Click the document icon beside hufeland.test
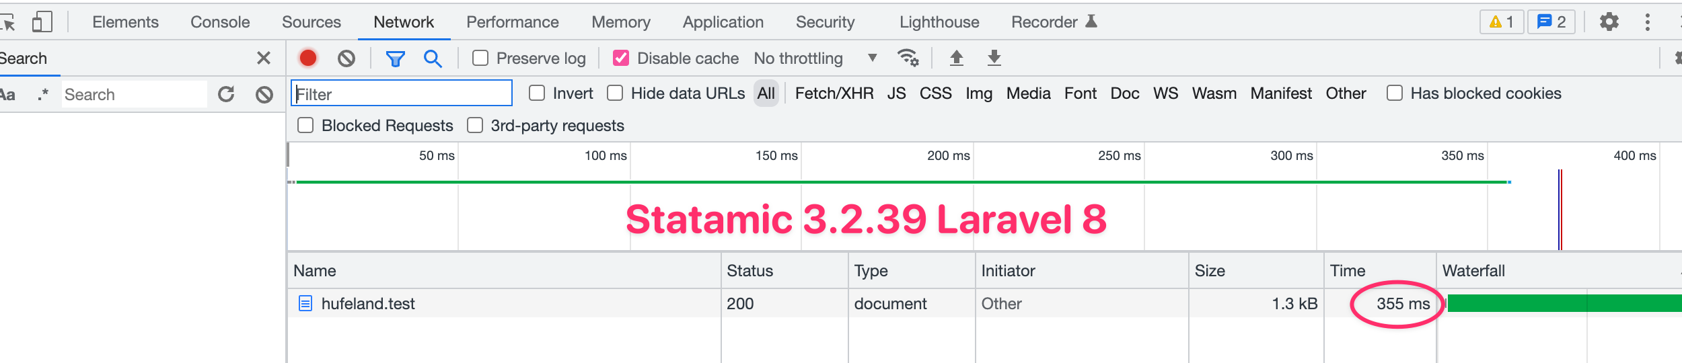The height and width of the screenshot is (363, 1682). tap(305, 304)
